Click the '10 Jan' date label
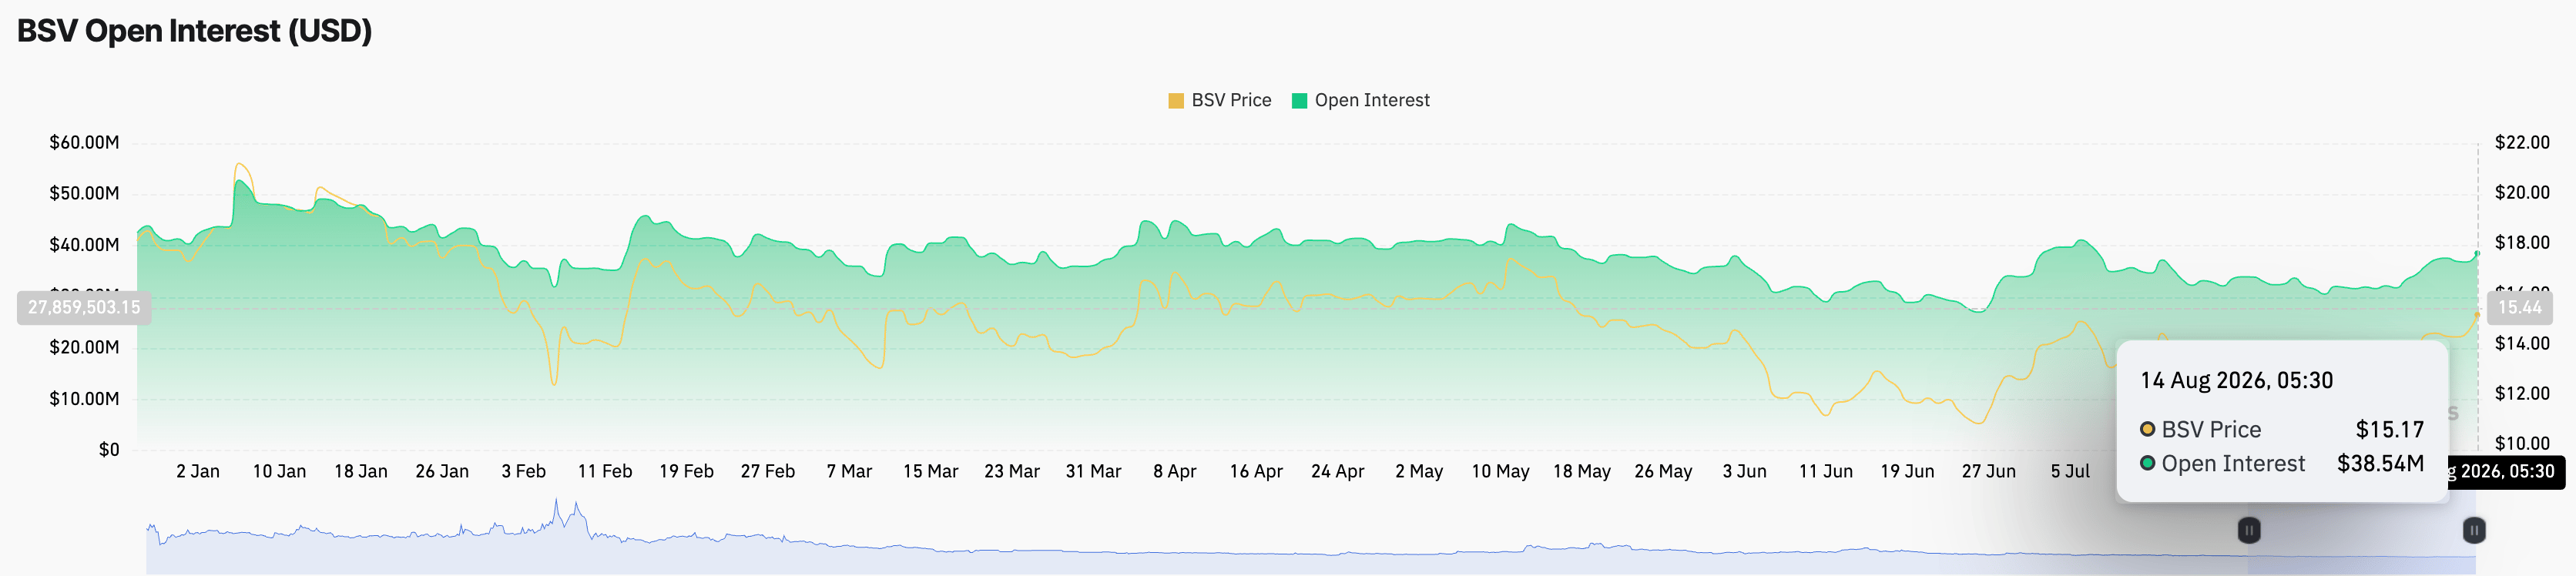The height and width of the screenshot is (576, 2576). (279, 471)
